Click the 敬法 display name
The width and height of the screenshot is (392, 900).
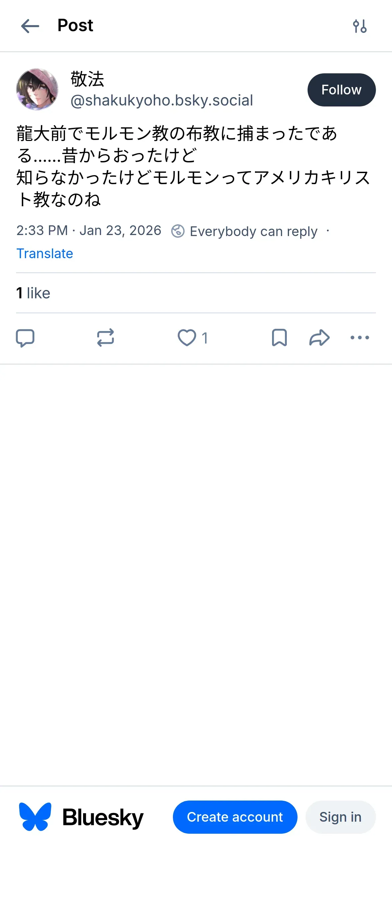tap(87, 79)
